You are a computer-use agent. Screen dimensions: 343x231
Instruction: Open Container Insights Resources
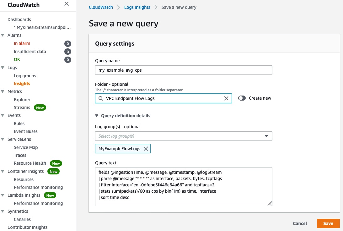pos(24,179)
